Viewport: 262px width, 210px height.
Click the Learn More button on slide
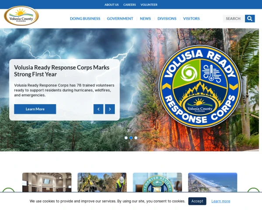tap(35, 109)
